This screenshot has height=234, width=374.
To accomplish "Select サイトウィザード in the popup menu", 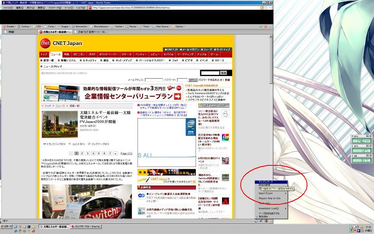I will point(271,182).
